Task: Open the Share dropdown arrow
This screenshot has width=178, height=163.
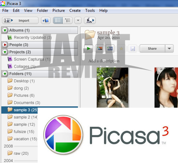Action: [169, 48]
